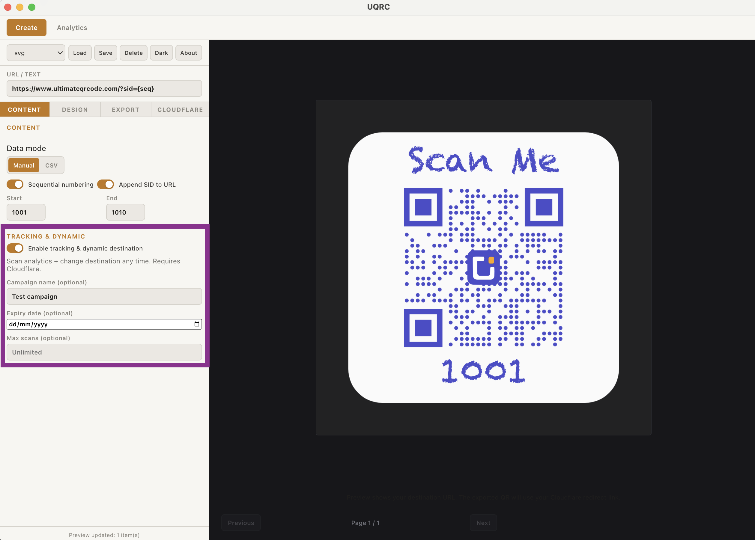
Task: Focus the URL / TEXT input field
Action: coord(104,88)
